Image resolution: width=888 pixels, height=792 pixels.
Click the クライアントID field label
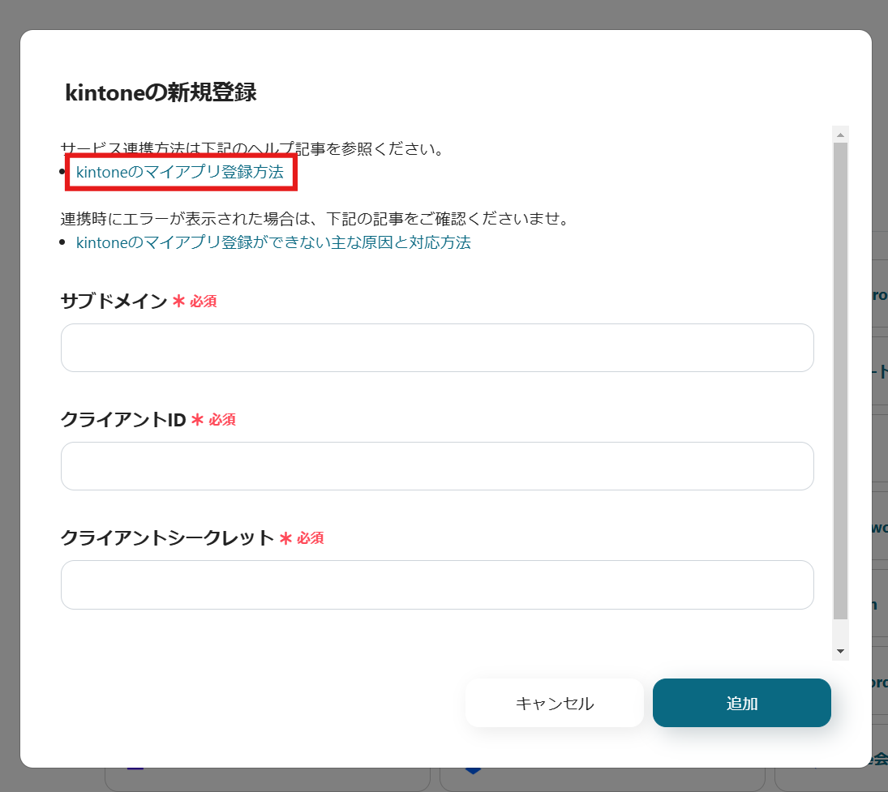click(x=123, y=419)
